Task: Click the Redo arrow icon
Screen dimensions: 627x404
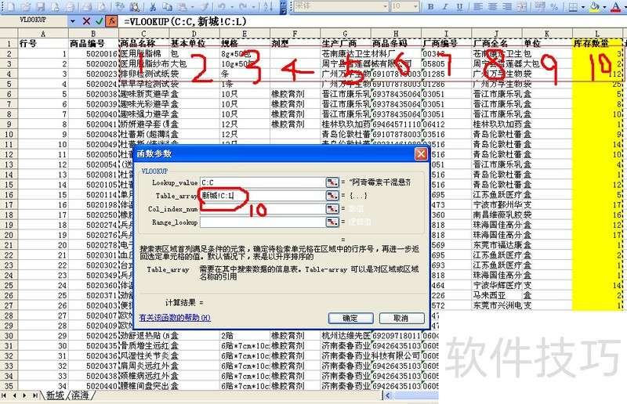Action: 243,7
